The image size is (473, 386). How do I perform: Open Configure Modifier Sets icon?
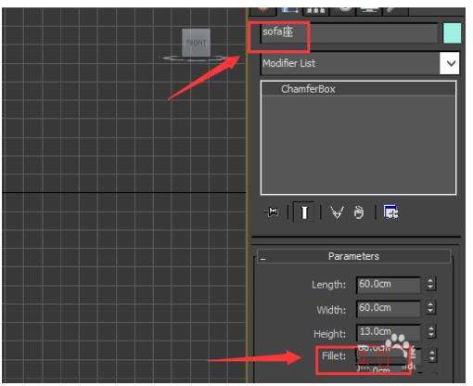point(390,212)
